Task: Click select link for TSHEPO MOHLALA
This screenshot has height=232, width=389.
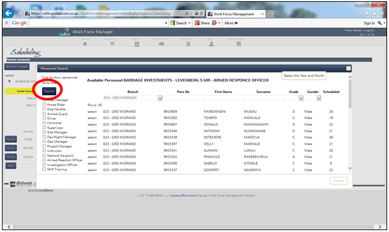Action: [92, 118]
